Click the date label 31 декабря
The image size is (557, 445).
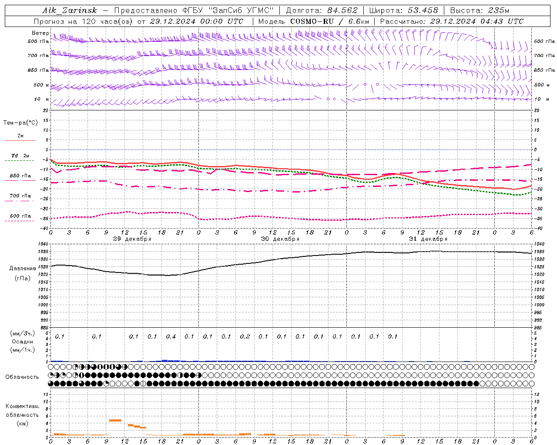point(428,239)
